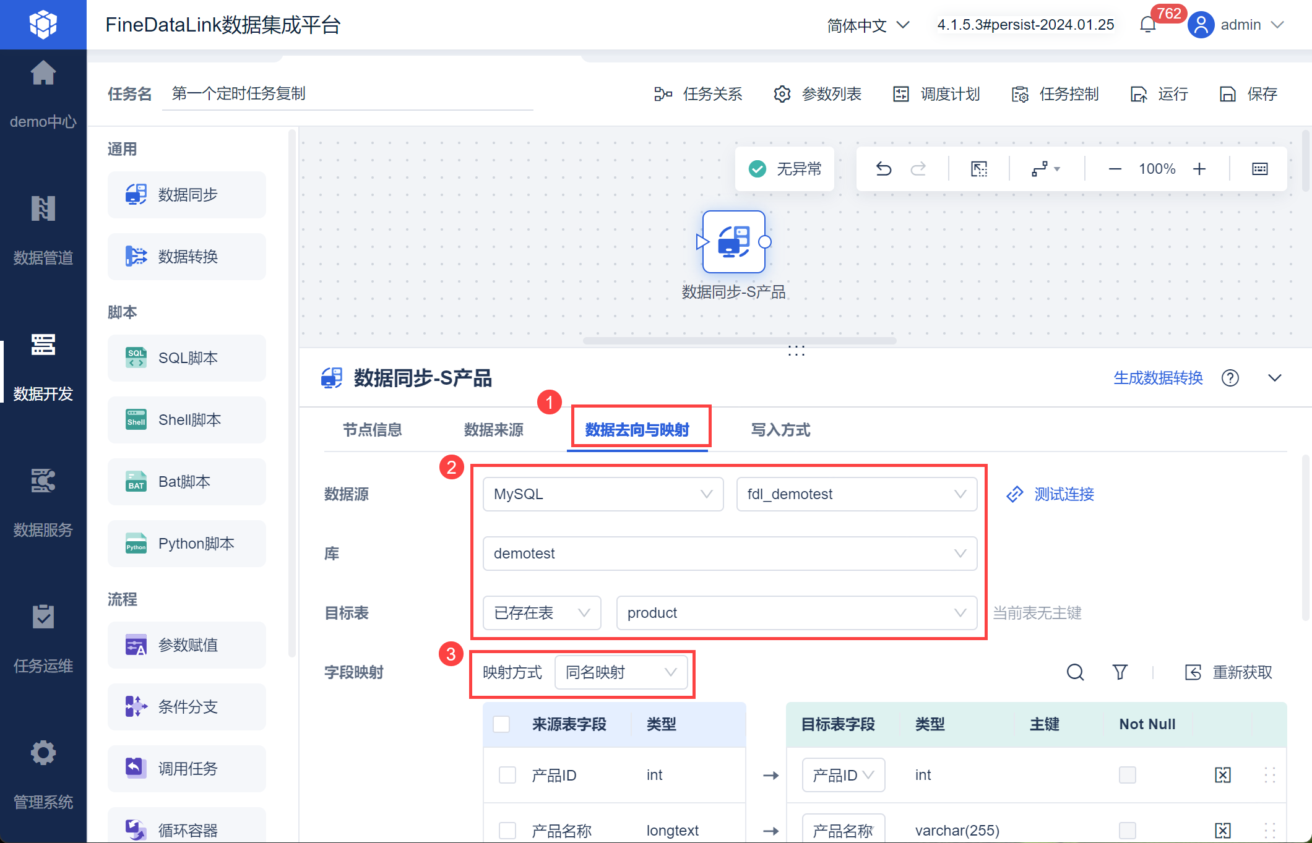
Task: Toggle the Not Null checkbox for 产品ID
Action: coord(1127,775)
